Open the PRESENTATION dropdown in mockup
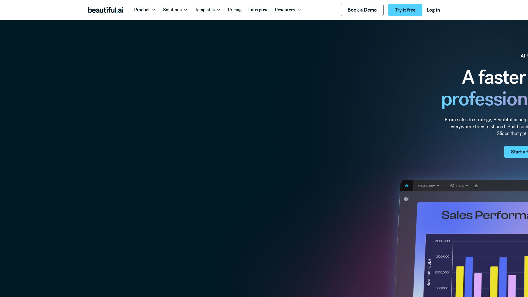 pyautogui.click(x=428, y=186)
